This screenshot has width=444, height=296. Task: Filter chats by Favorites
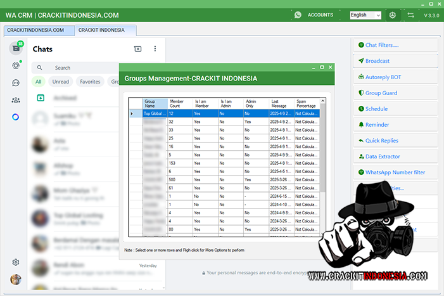click(x=90, y=82)
